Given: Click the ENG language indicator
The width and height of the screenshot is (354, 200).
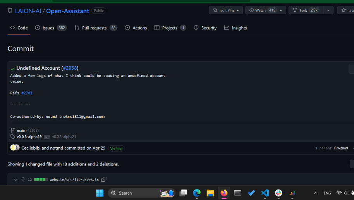Looking at the screenshot, I should tap(327, 193).
